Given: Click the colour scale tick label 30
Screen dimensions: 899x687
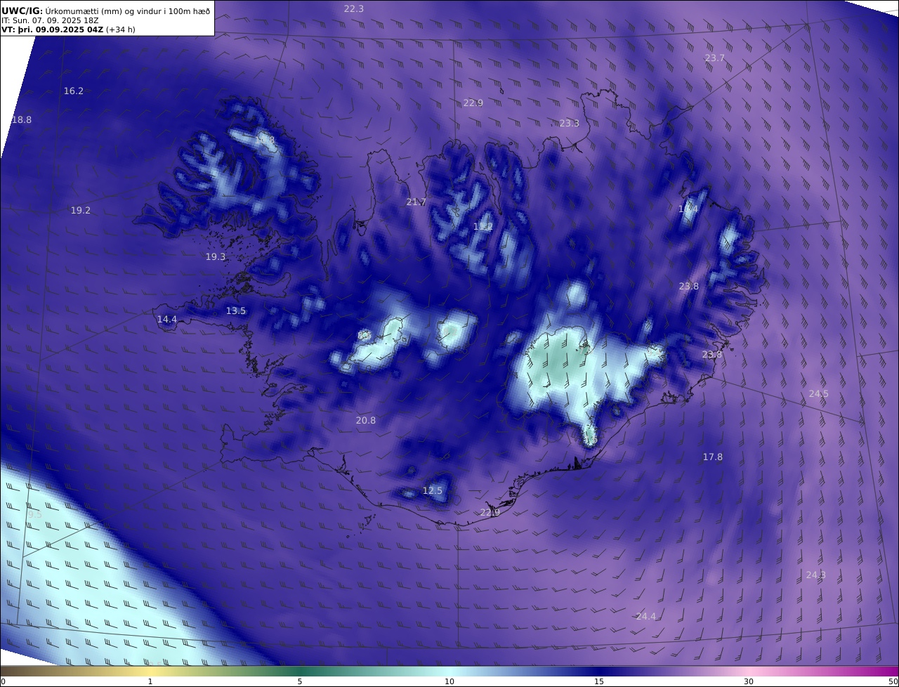Looking at the screenshot, I should pos(749,681).
